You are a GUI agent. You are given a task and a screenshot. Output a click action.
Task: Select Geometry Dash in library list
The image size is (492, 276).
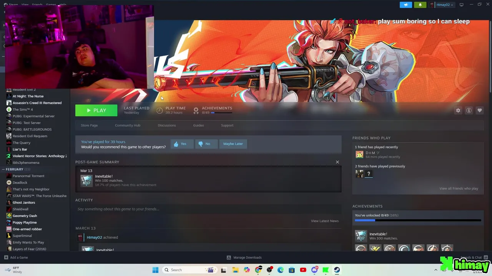click(x=25, y=216)
